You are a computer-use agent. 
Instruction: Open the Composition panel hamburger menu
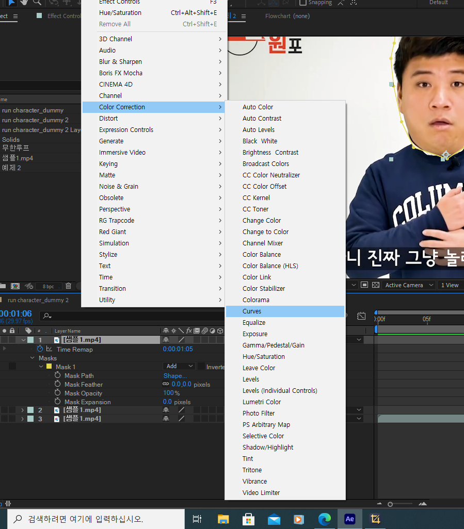click(244, 16)
